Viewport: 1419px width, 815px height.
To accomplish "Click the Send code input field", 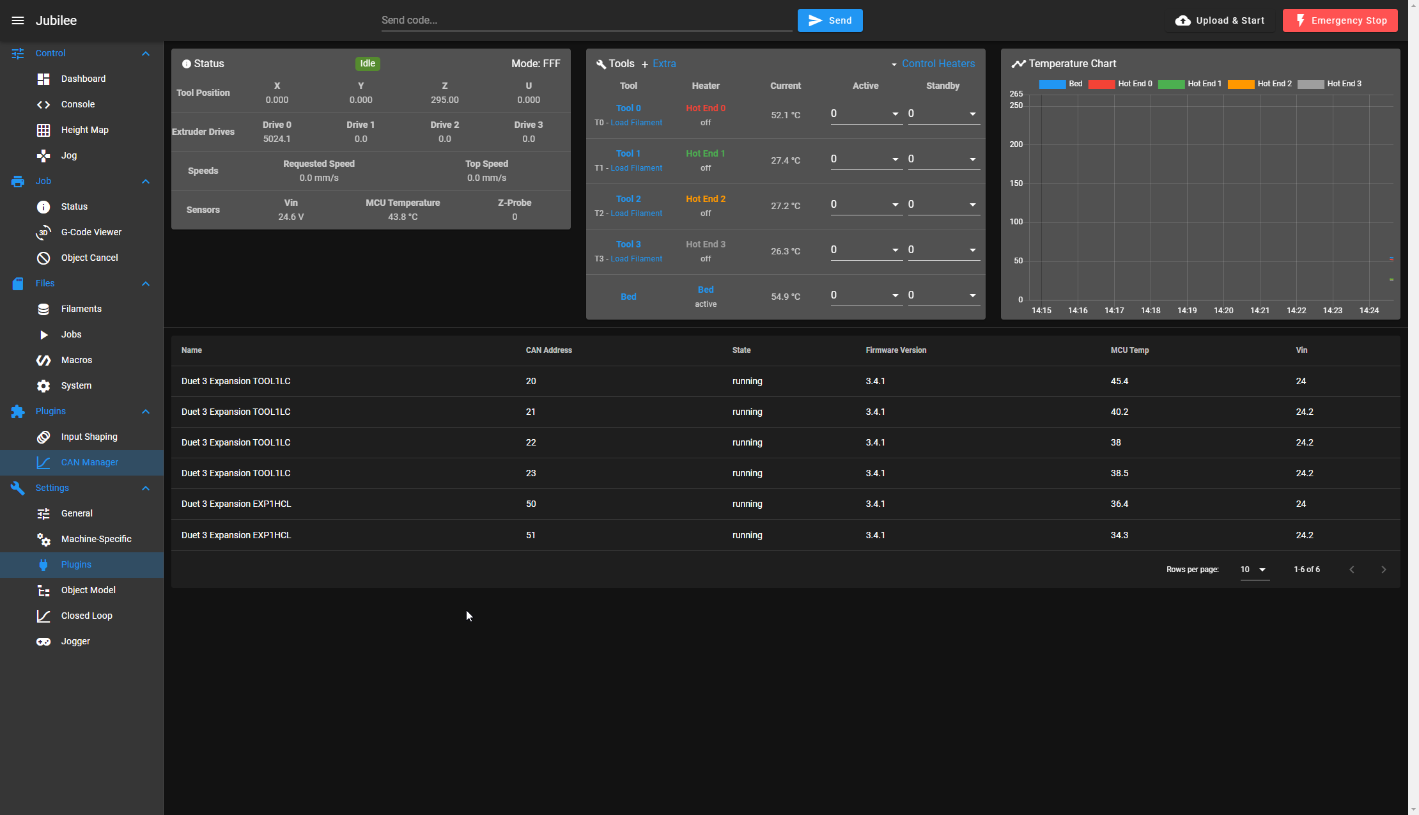I will click(585, 20).
